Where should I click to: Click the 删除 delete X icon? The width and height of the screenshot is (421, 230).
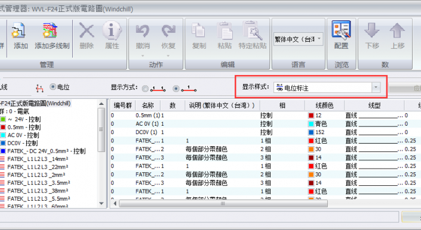click(x=87, y=30)
